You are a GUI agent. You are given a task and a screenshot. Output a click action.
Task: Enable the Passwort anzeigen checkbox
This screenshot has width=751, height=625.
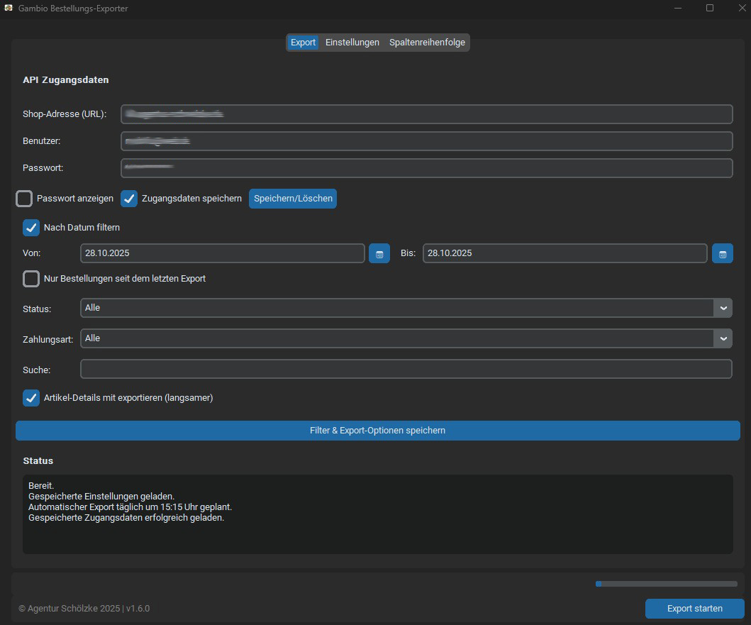point(25,199)
